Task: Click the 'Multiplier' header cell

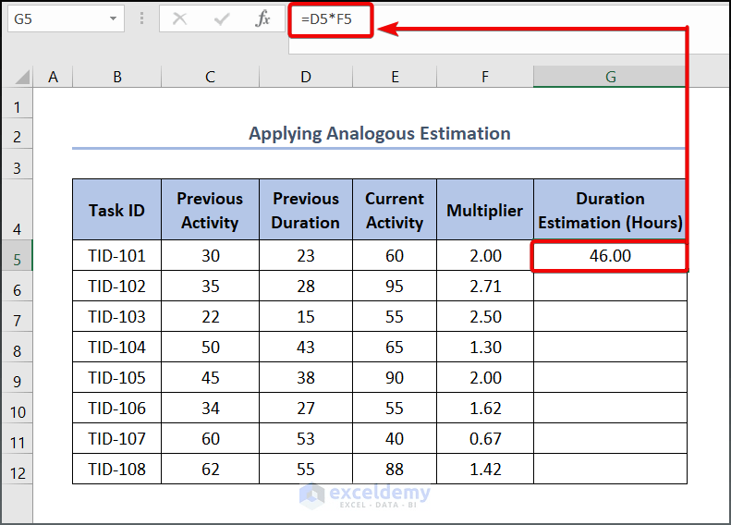Action: pos(485,210)
